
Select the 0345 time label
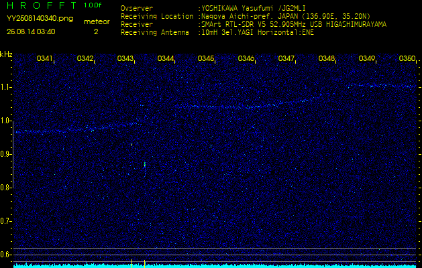click(x=205, y=58)
